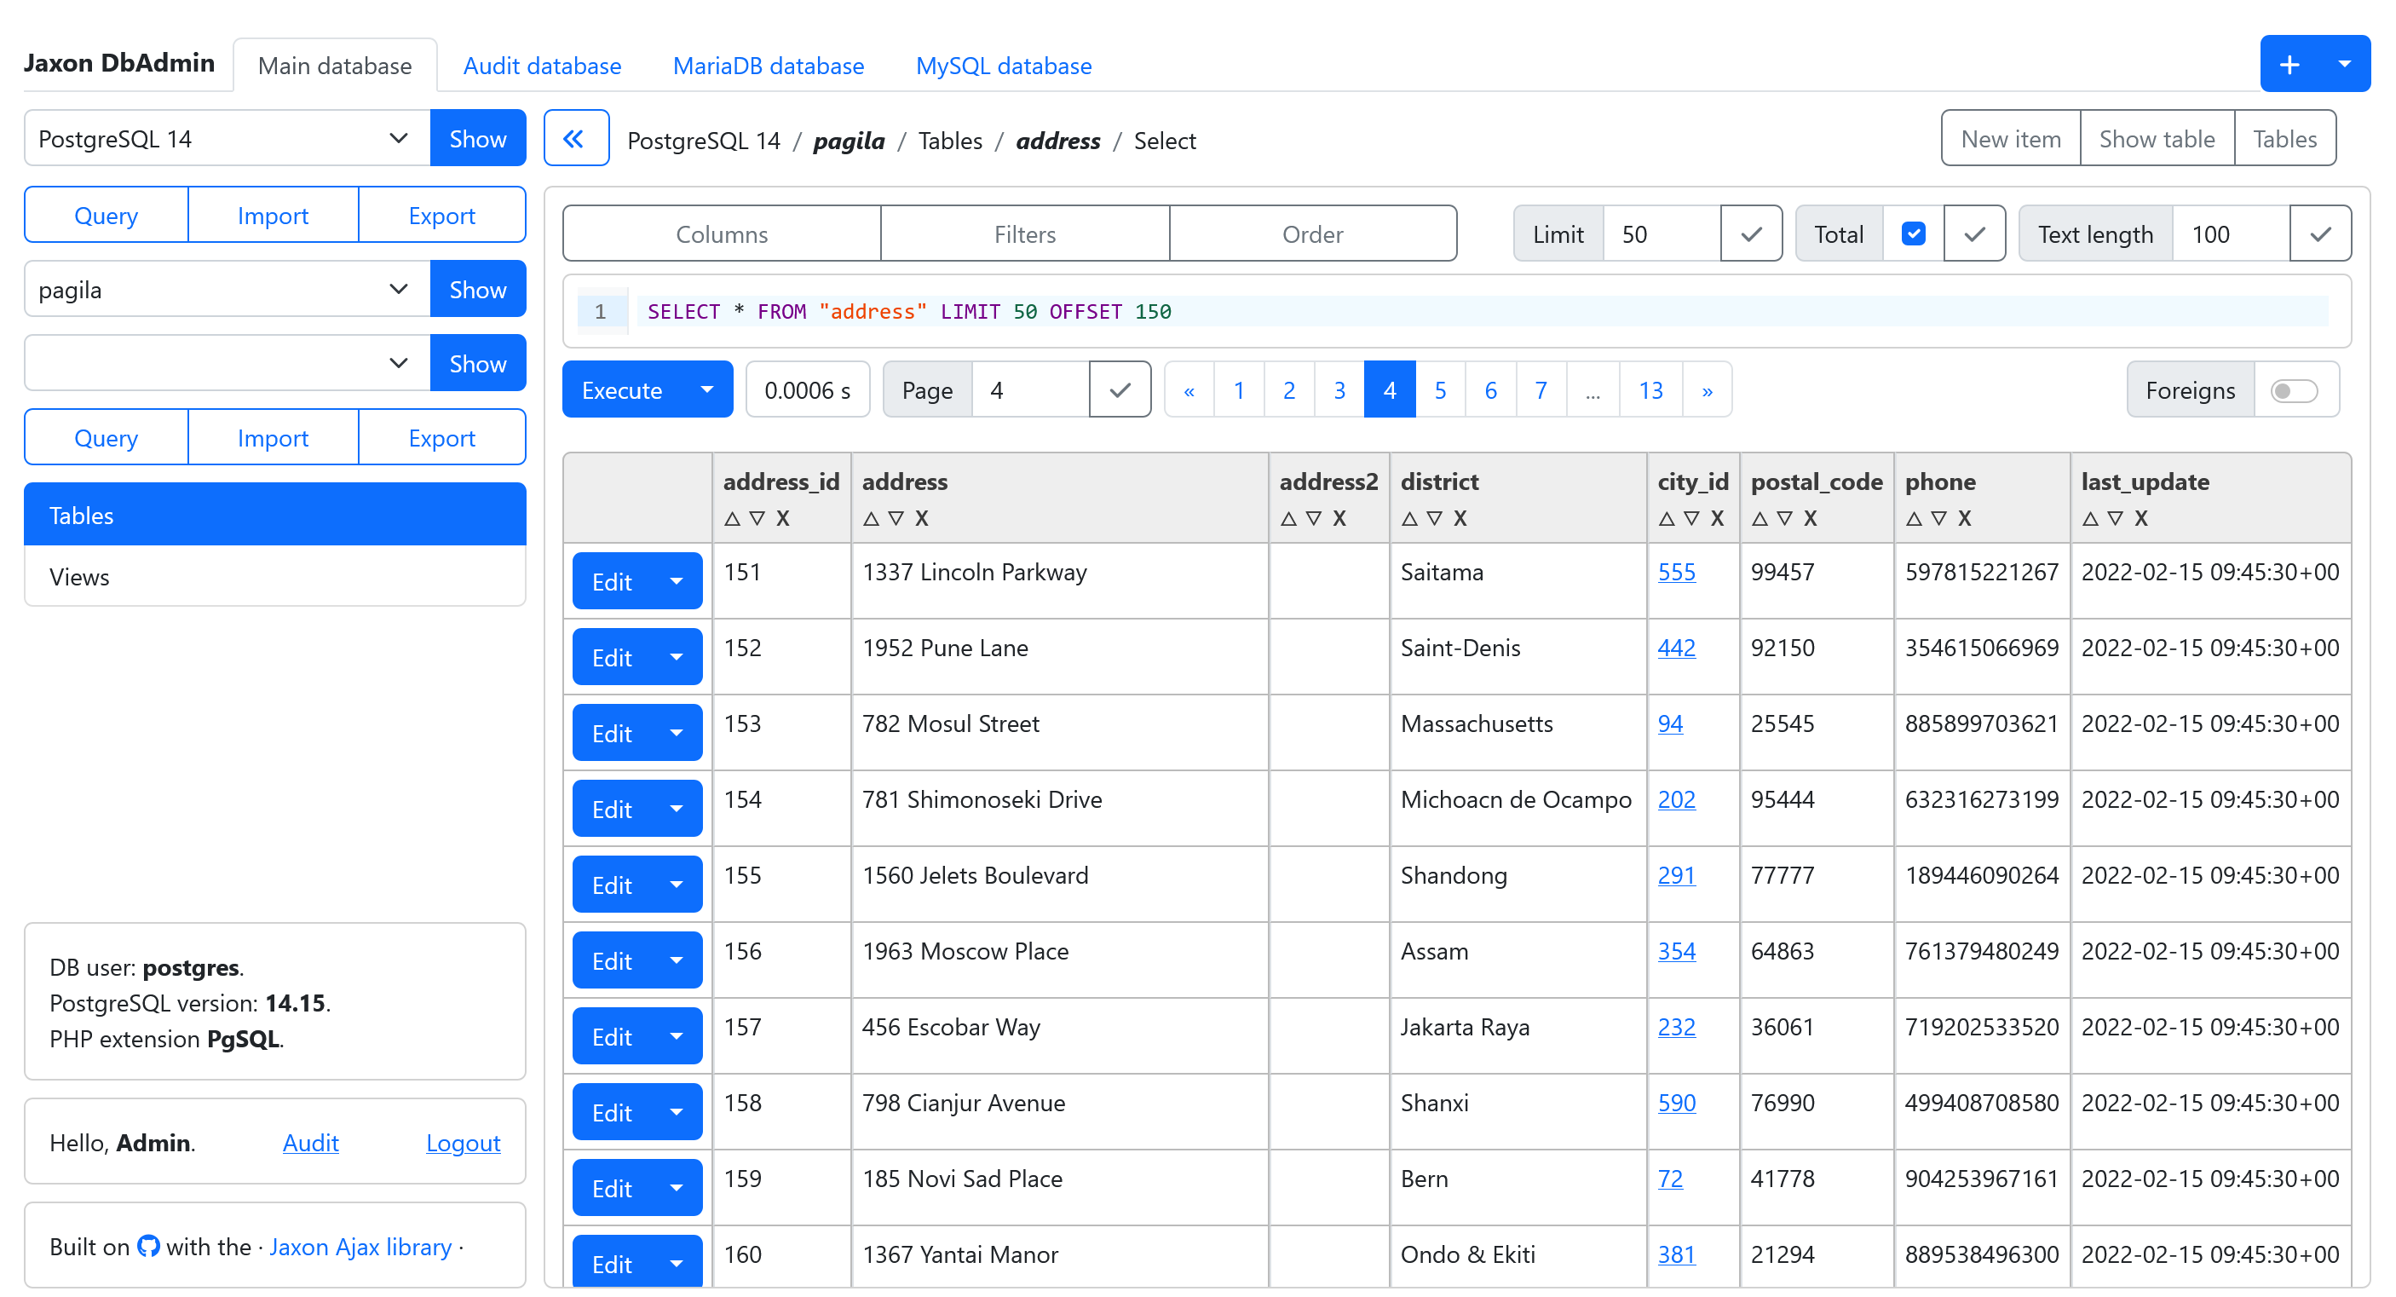Open Edit dropdown for row 159

tap(677, 1188)
